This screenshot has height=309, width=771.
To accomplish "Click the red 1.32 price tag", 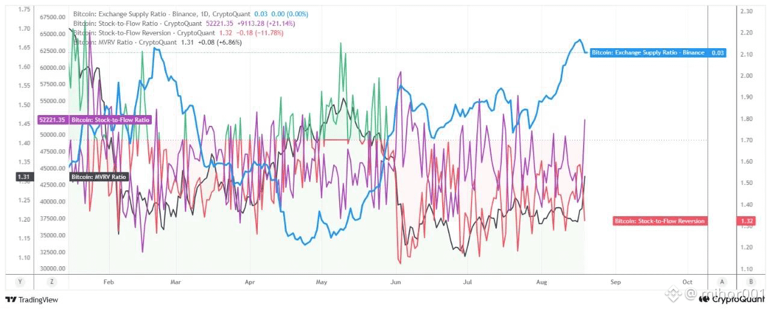I will coord(747,221).
